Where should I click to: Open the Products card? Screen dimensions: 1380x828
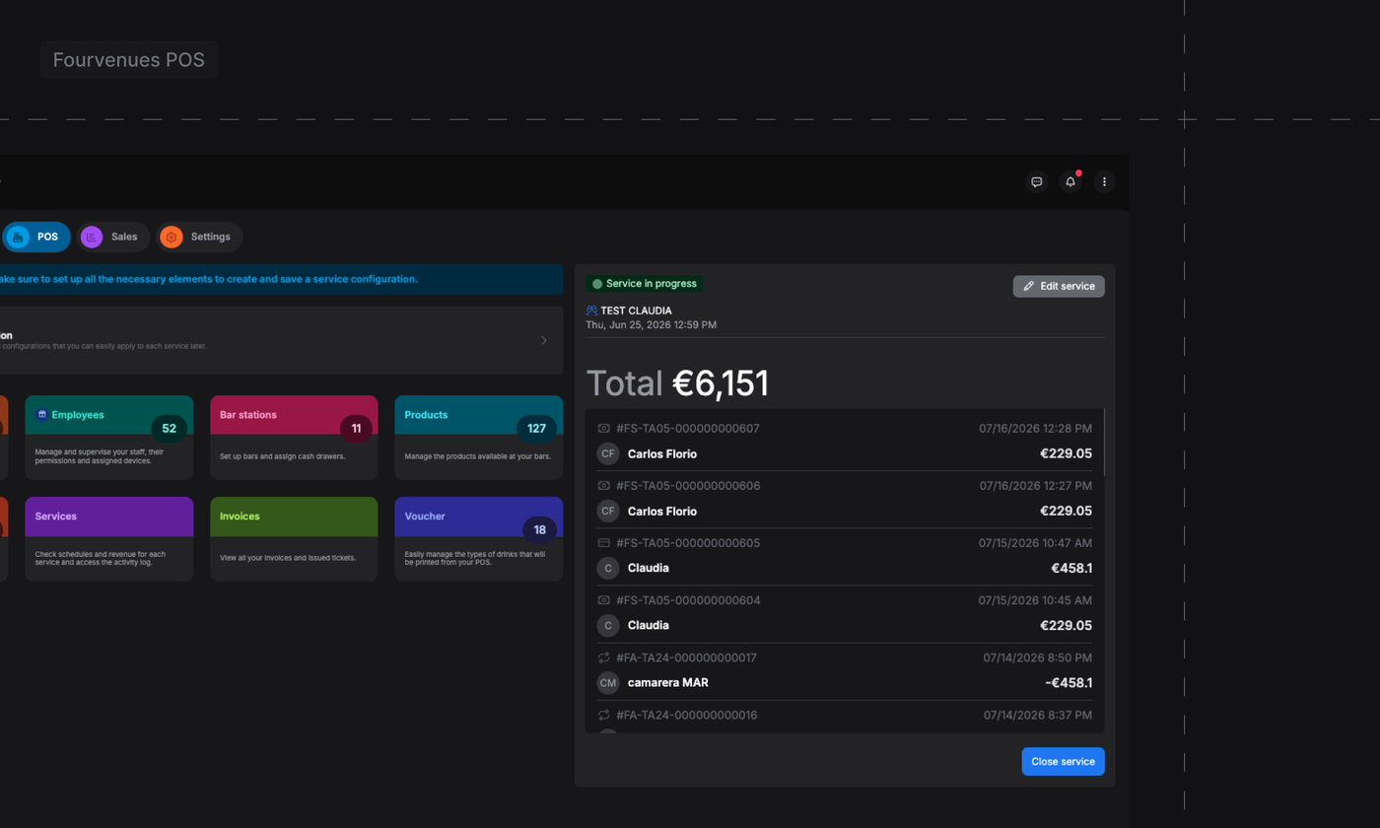[x=479, y=438]
